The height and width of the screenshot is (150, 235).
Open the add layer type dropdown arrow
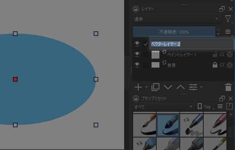[146, 87]
